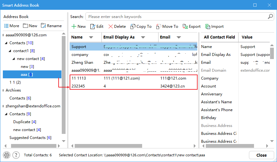The image size is (277, 162).
Task: Click the Move To toolbar icon
Action: 159,27
